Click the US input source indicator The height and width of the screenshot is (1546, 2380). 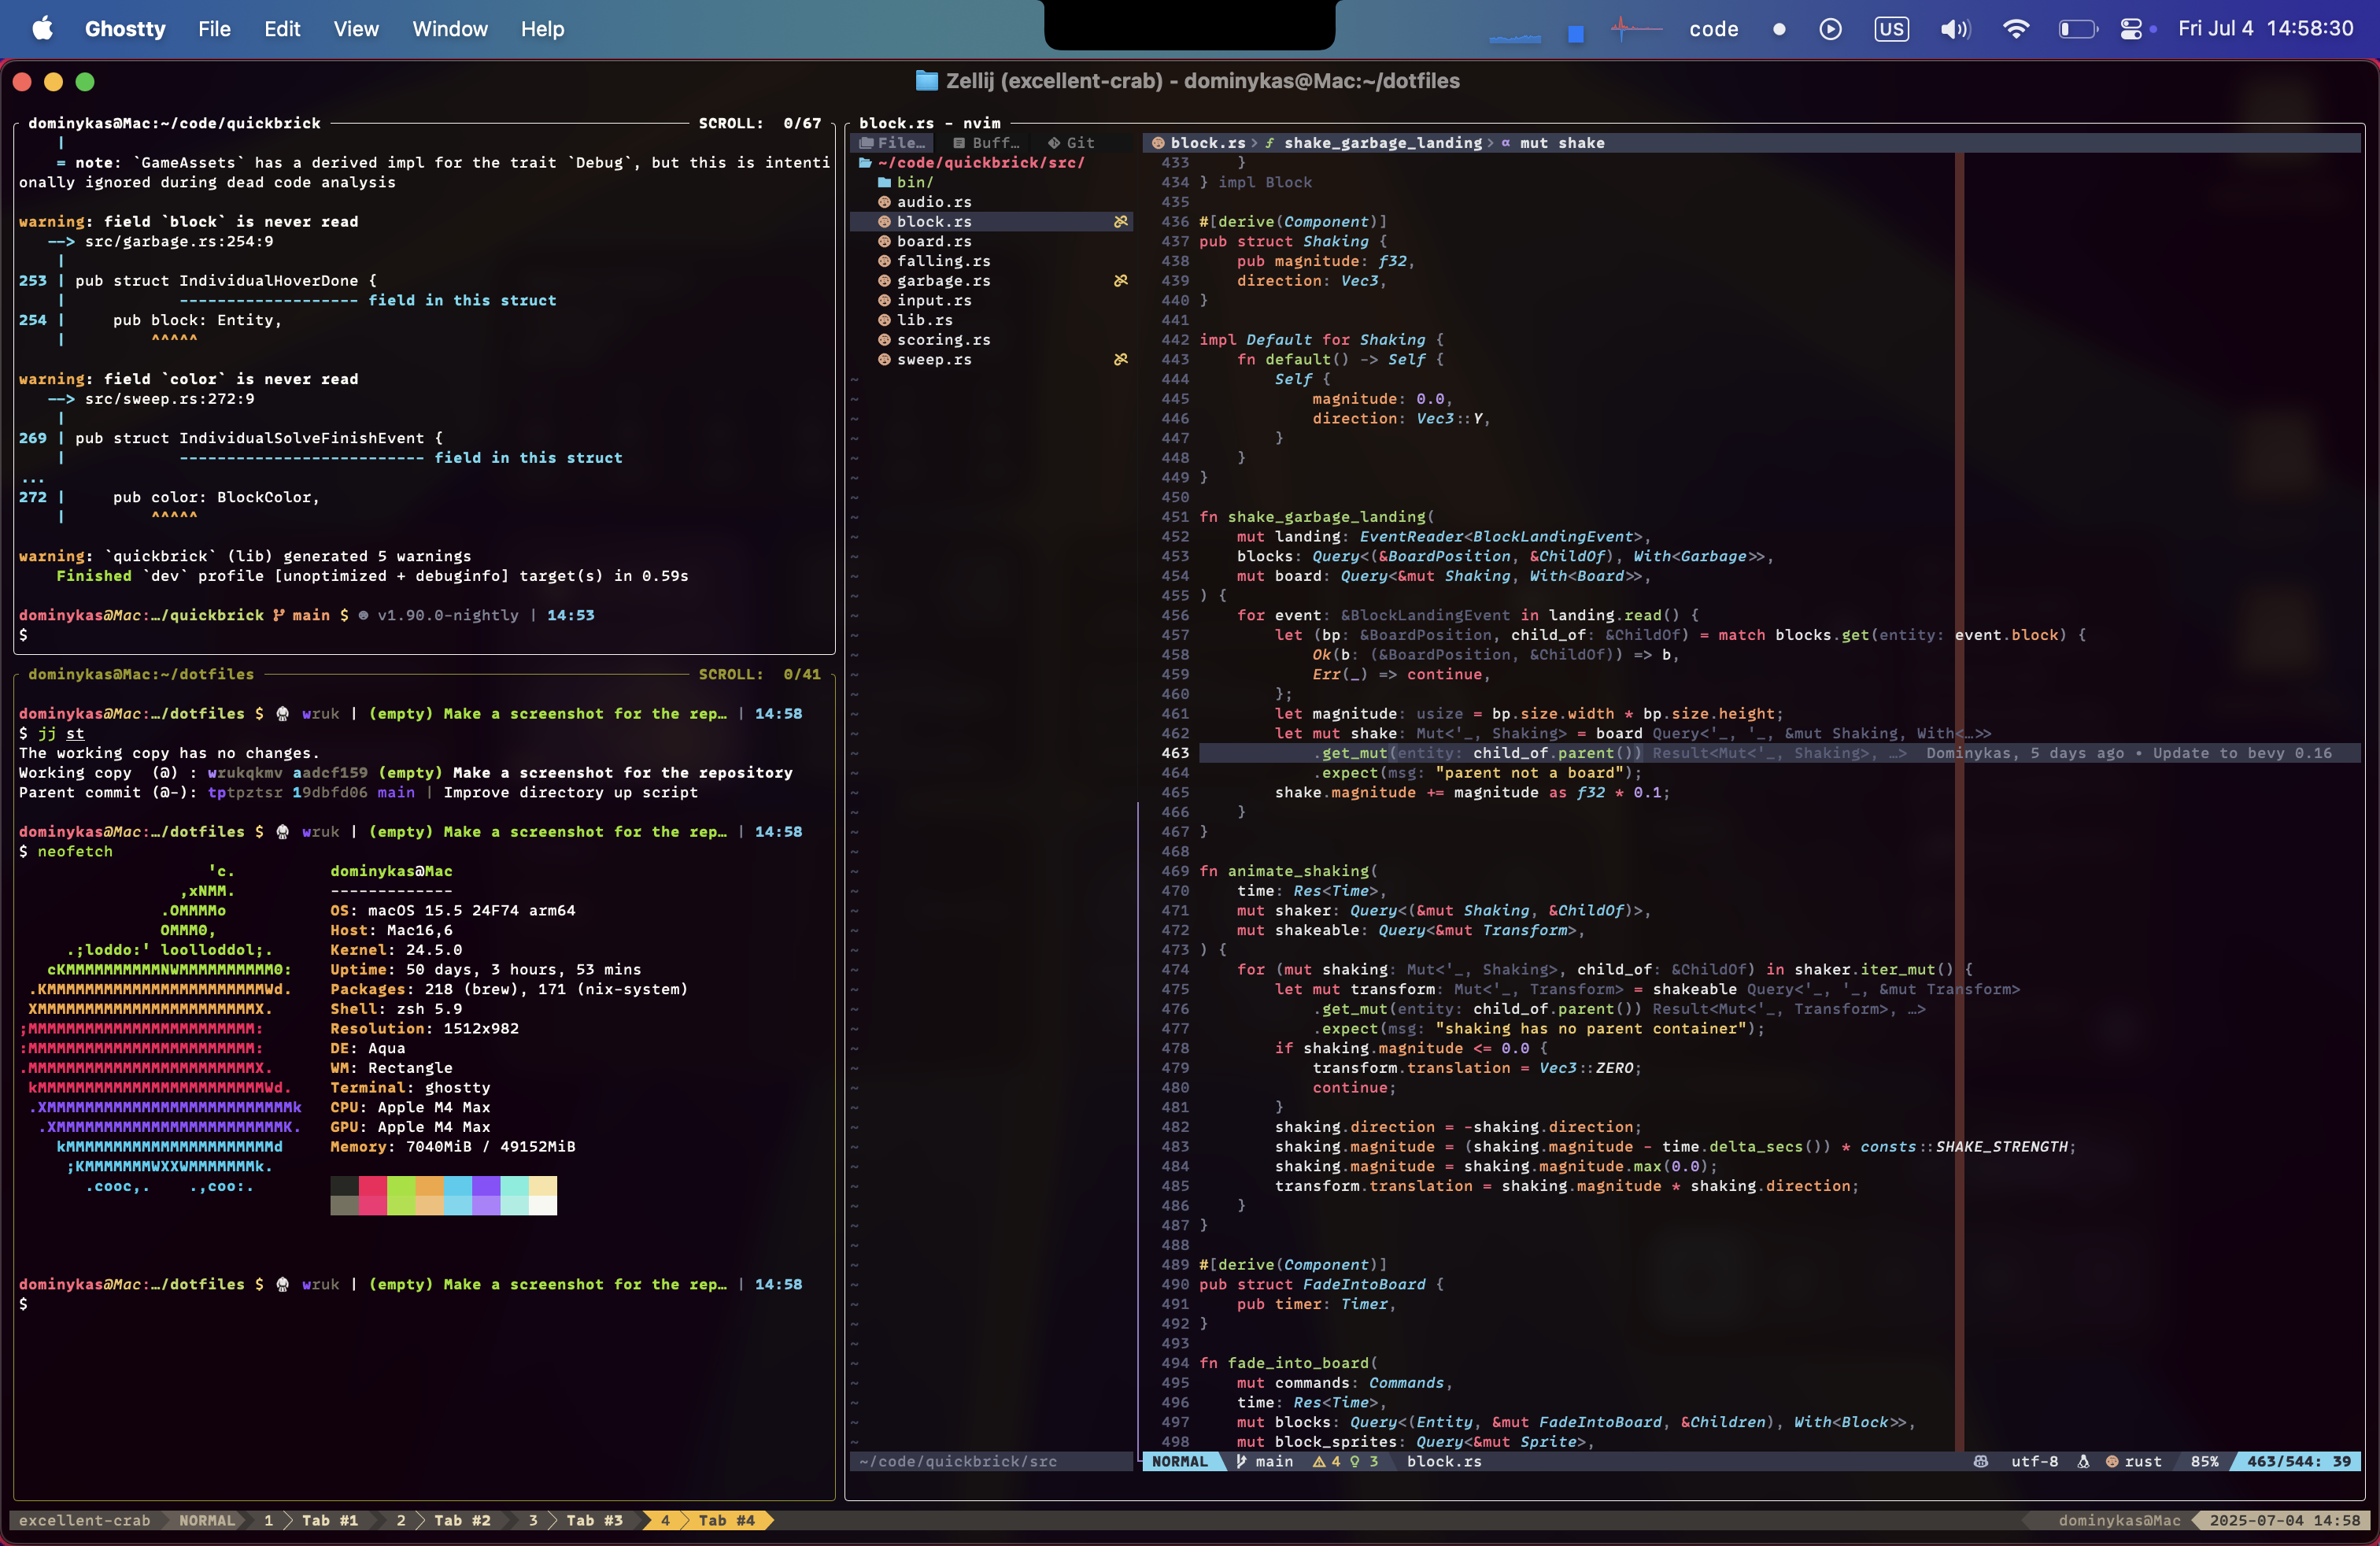1891,29
